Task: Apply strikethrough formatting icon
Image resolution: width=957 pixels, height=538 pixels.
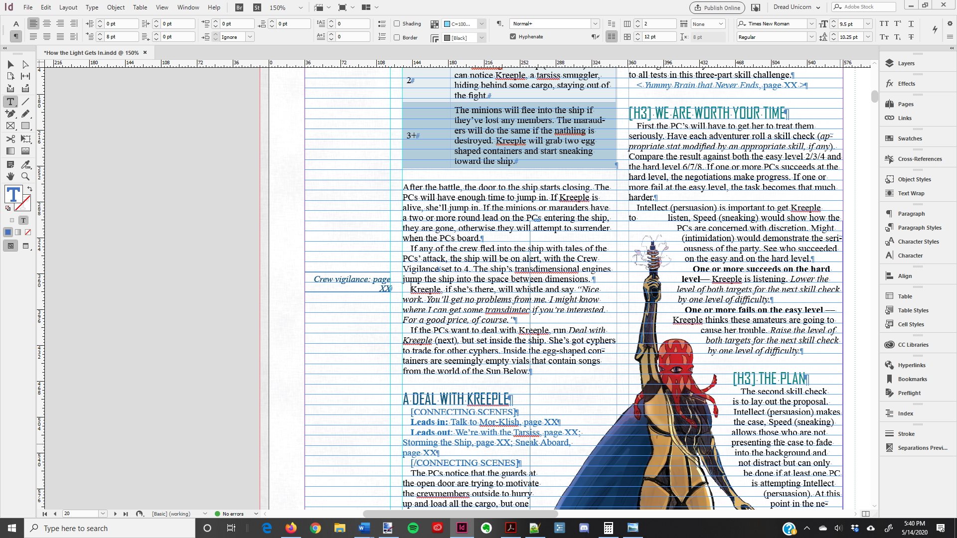Action: point(911,37)
